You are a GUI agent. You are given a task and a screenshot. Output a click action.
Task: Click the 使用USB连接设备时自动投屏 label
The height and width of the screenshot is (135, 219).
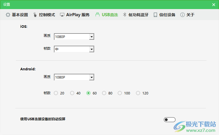point(43,119)
